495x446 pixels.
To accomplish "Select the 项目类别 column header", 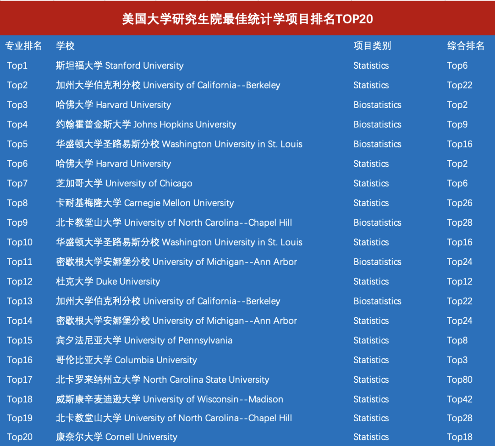I will pos(372,46).
